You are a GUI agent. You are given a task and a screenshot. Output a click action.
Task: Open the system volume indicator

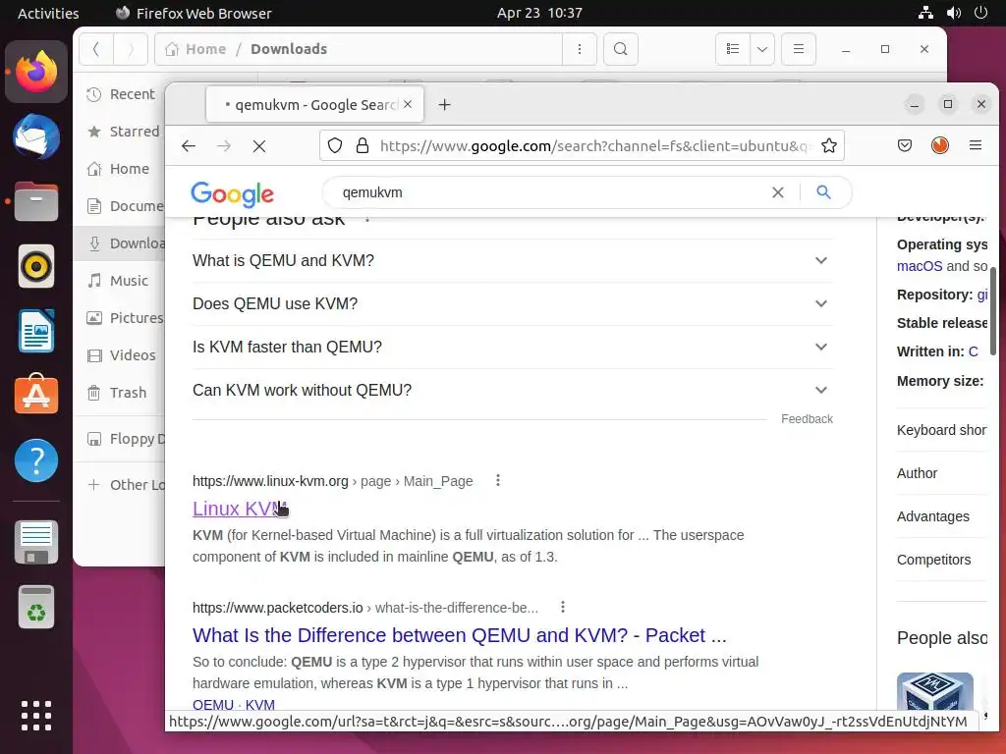click(953, 13)
